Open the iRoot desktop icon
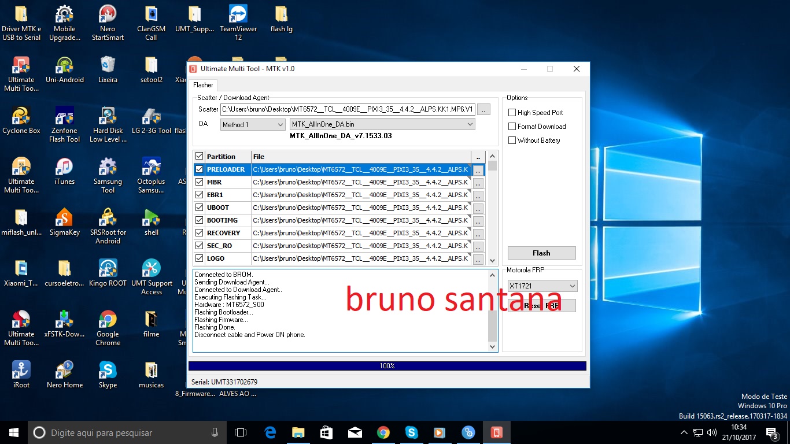790x444 pixels. click(21, 375)
